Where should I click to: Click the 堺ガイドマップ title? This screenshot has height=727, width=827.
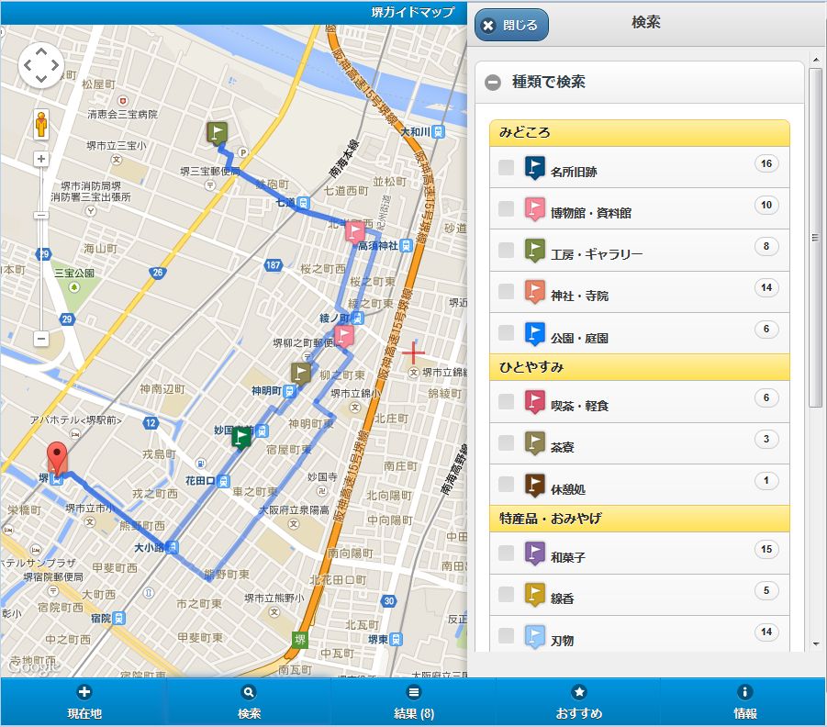click(412, 12)
